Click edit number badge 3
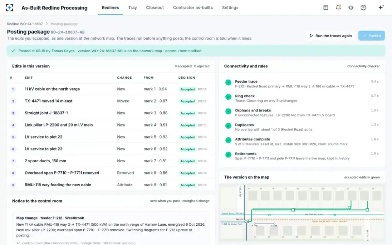 pos(13,113)
